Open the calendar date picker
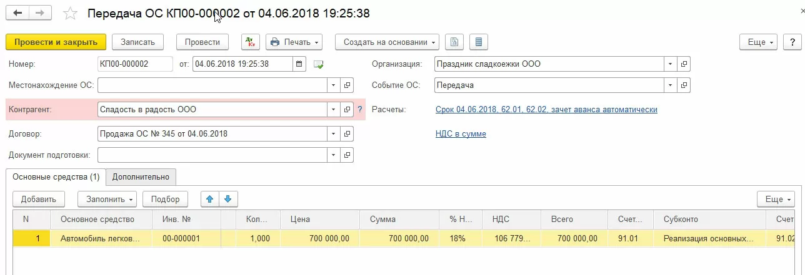The height and width of the screenshot is (275, 805). (299, 64)
